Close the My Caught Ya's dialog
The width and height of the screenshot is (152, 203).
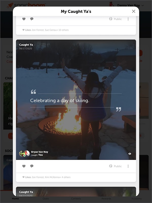[x=134, y=11]
